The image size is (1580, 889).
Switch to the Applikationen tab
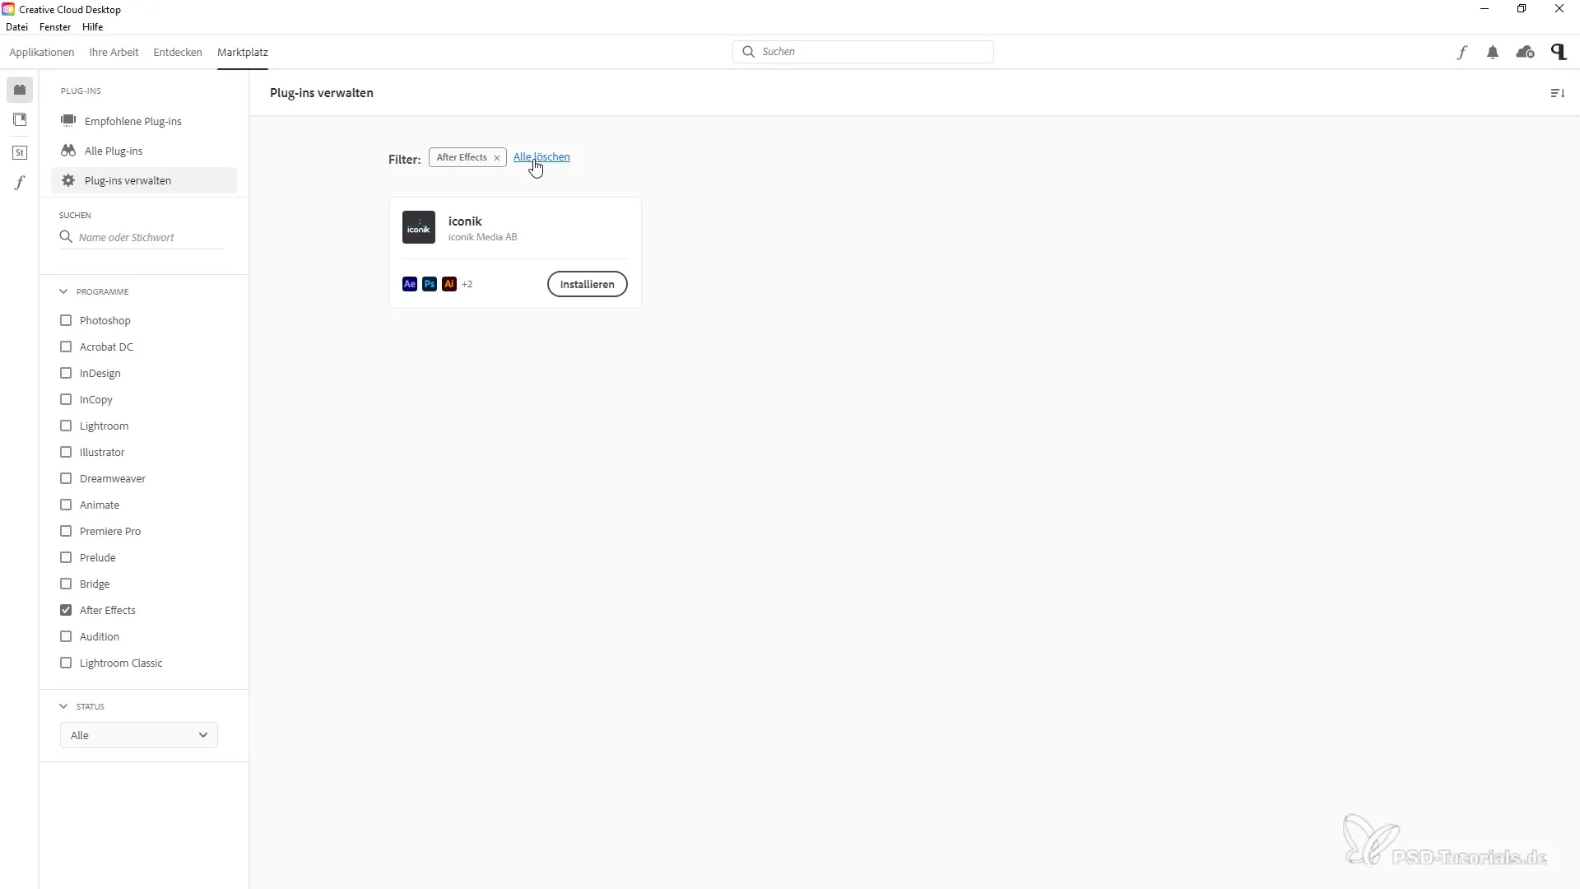(42, 52)
